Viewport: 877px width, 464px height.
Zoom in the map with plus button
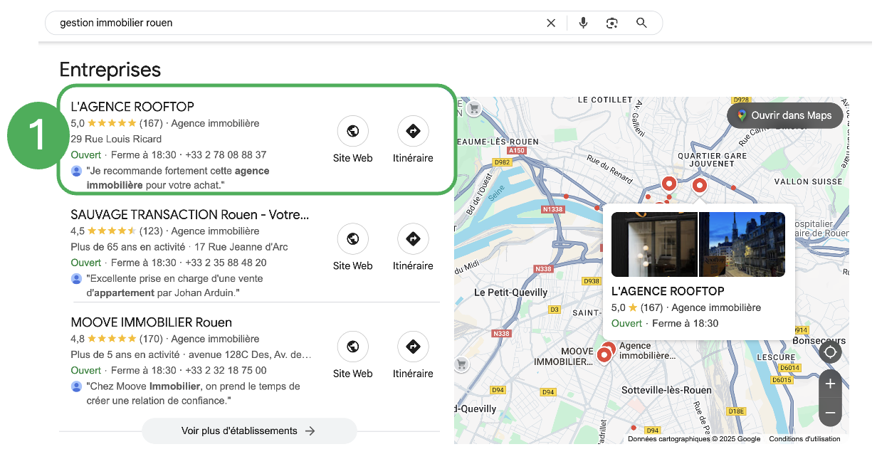point(830,384)
